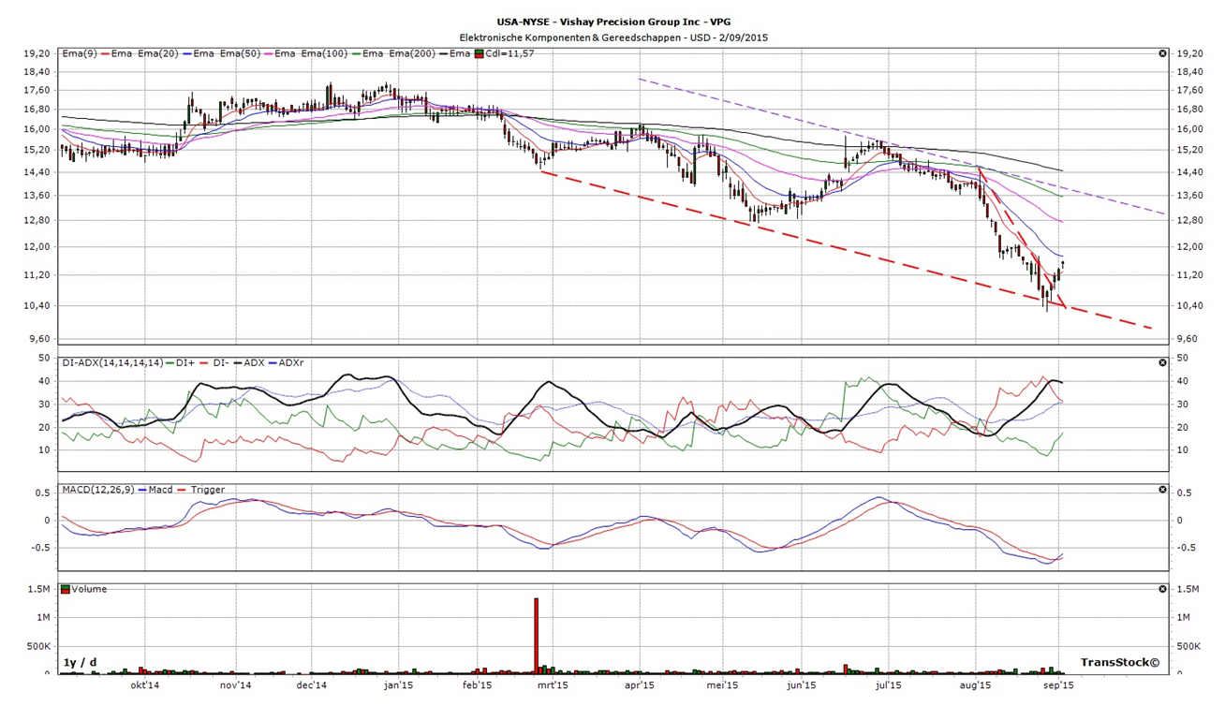The image size is (1225, 706).
Task: Click the candlestick icon beside Cdl=11,57
Action: click(480, 53)
